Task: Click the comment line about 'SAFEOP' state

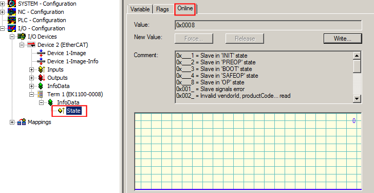Action: click(x=217, y=76)
